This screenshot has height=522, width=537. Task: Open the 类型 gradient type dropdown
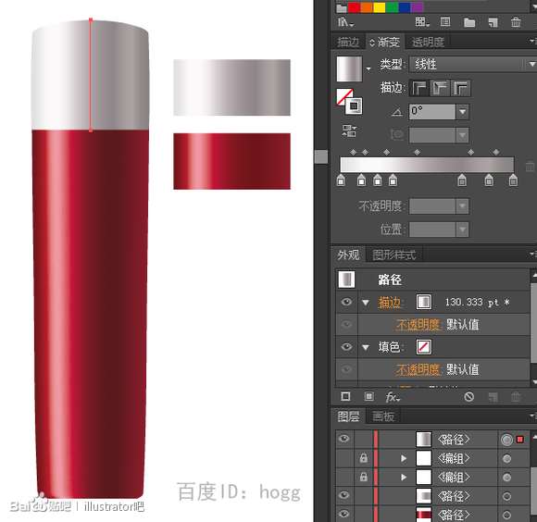click(472, 64)
